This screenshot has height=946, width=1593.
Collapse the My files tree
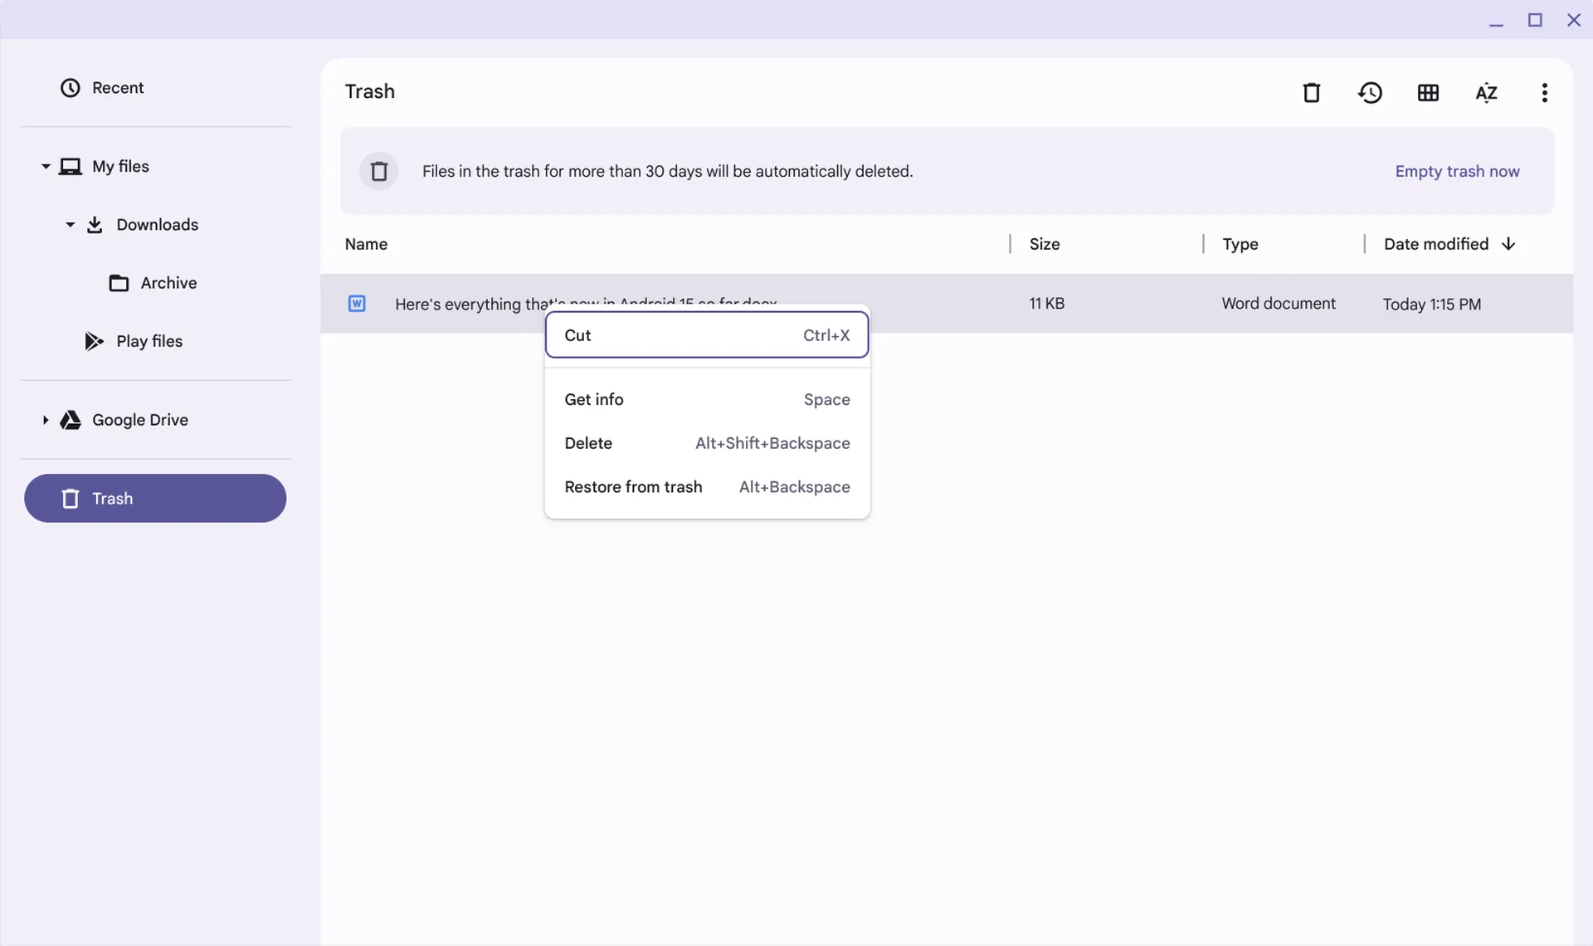pyautogui.click(x=46, y=167)
